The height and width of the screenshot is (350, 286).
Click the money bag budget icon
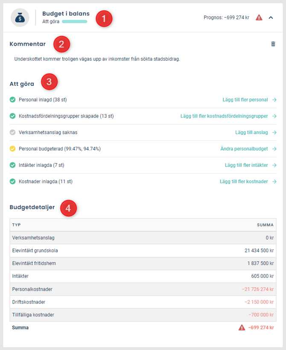pos(20,17)
